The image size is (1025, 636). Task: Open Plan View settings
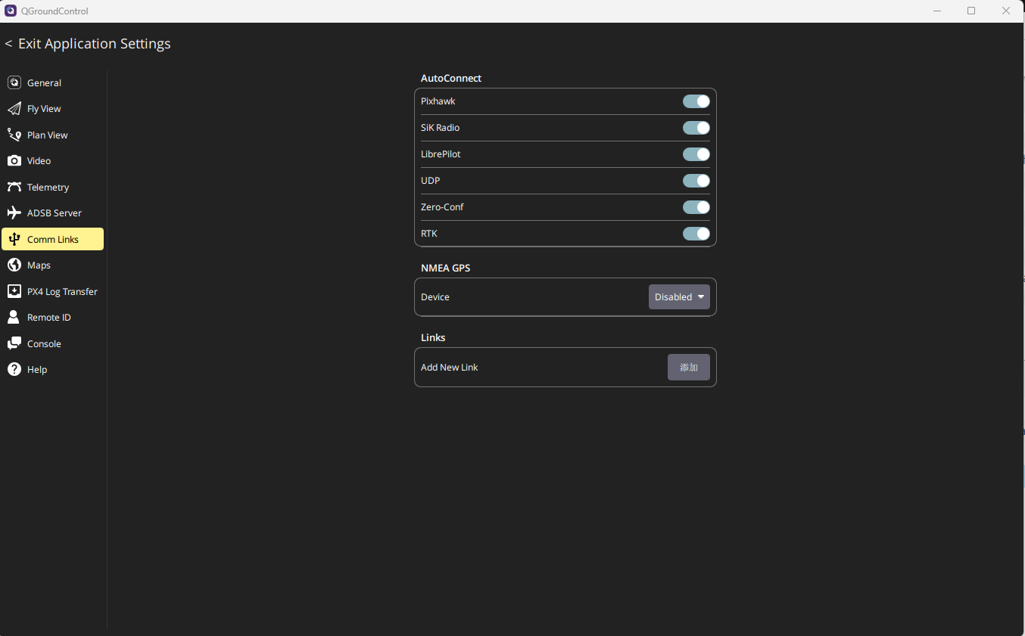point(52,135)
